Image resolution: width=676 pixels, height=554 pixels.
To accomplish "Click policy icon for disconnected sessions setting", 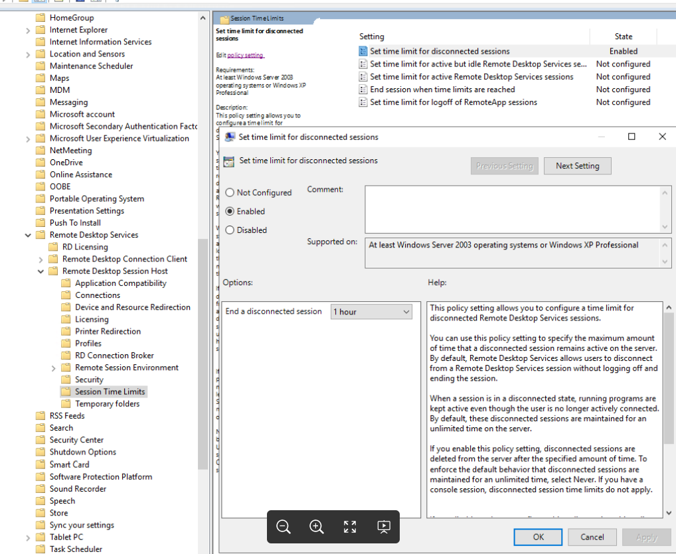I will click(363, 51).
